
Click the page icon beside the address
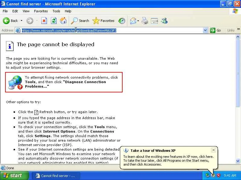(18, 30)
